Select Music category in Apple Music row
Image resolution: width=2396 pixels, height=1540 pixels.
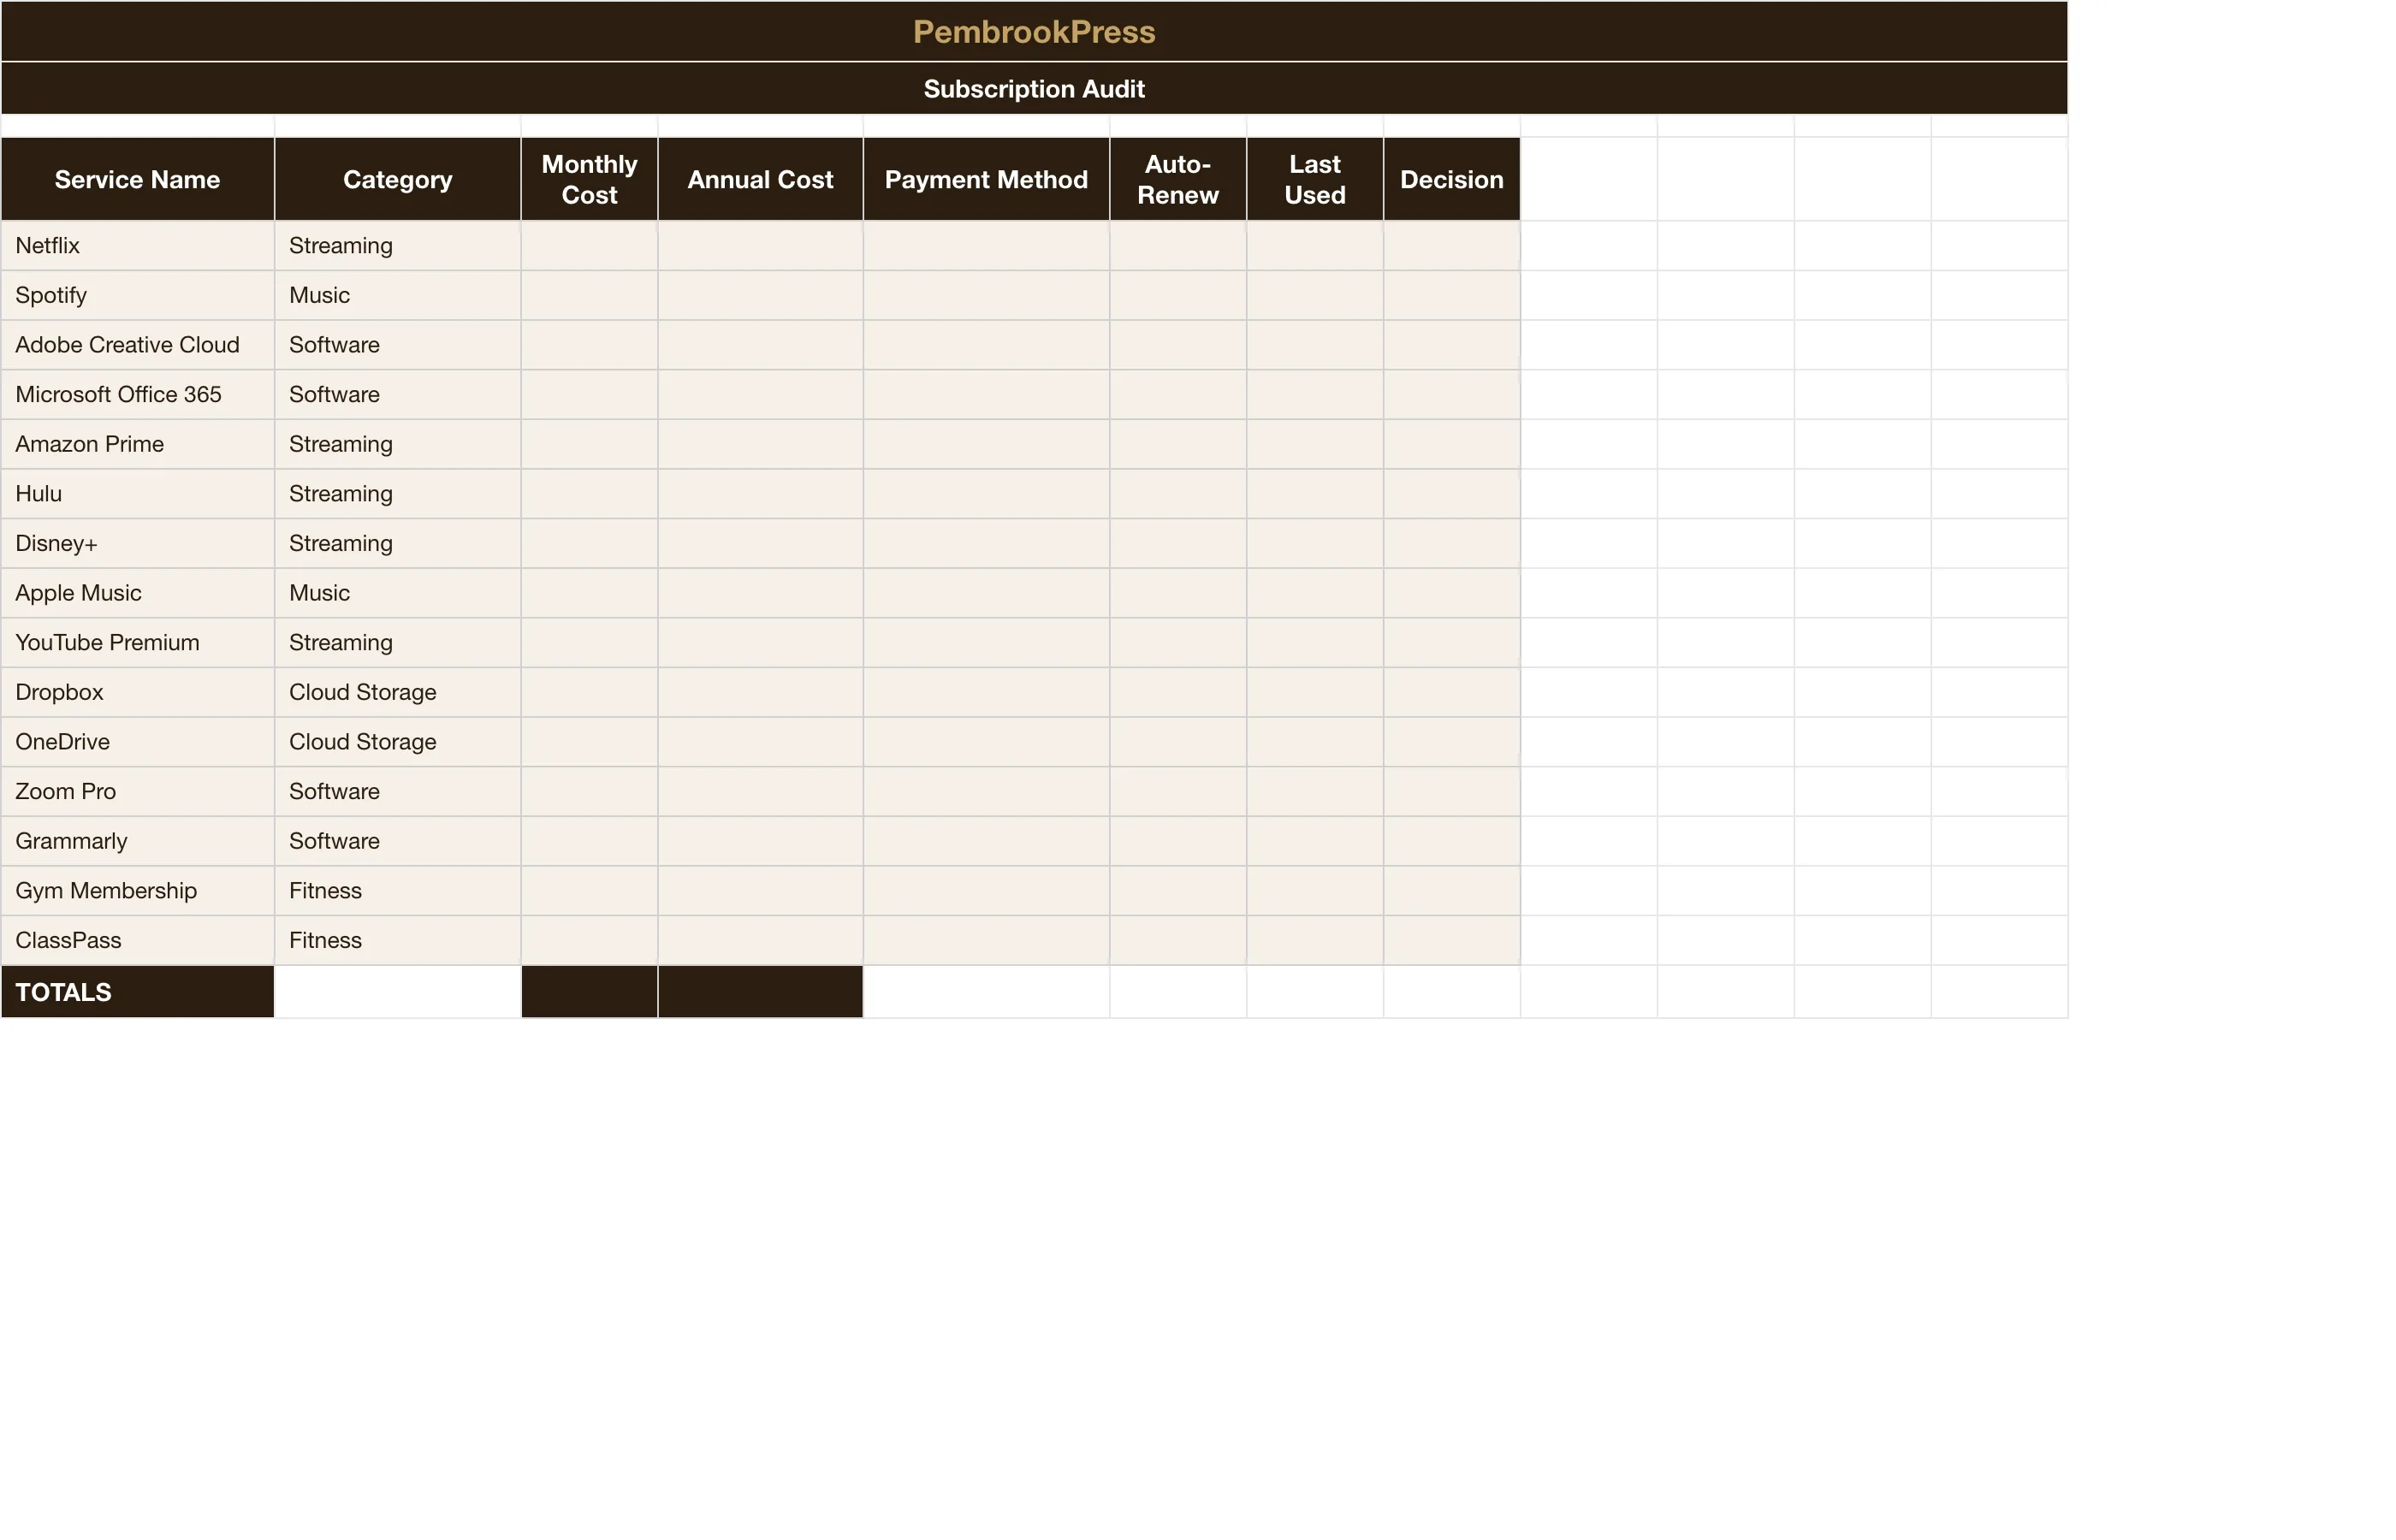coord(398,593)
